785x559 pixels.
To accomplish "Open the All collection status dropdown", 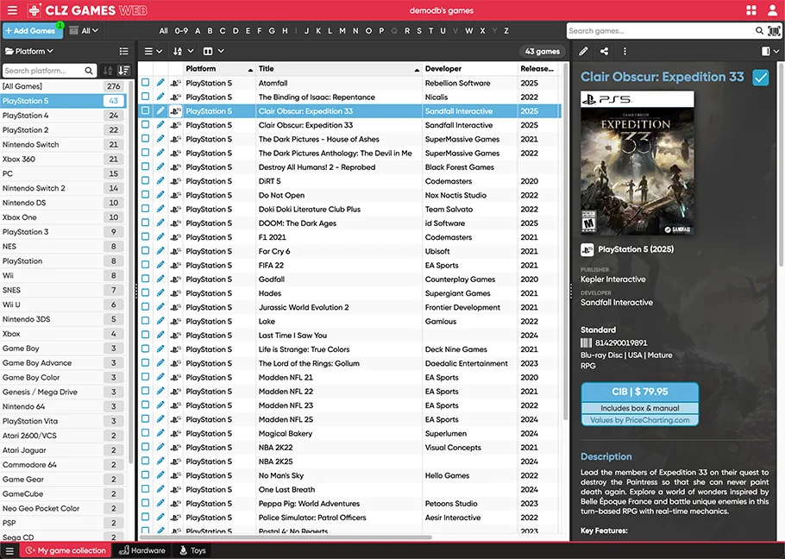I will (x=84, y=30).
